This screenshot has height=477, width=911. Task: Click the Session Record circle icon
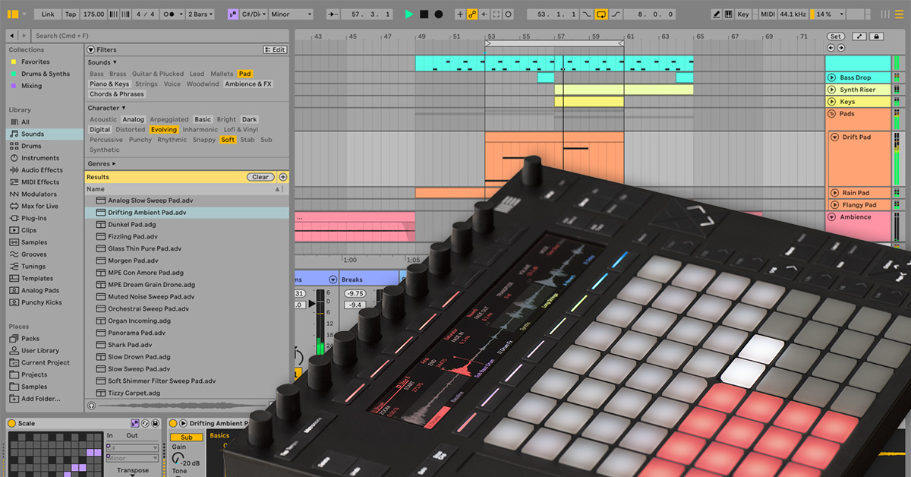tap(509, 14)
